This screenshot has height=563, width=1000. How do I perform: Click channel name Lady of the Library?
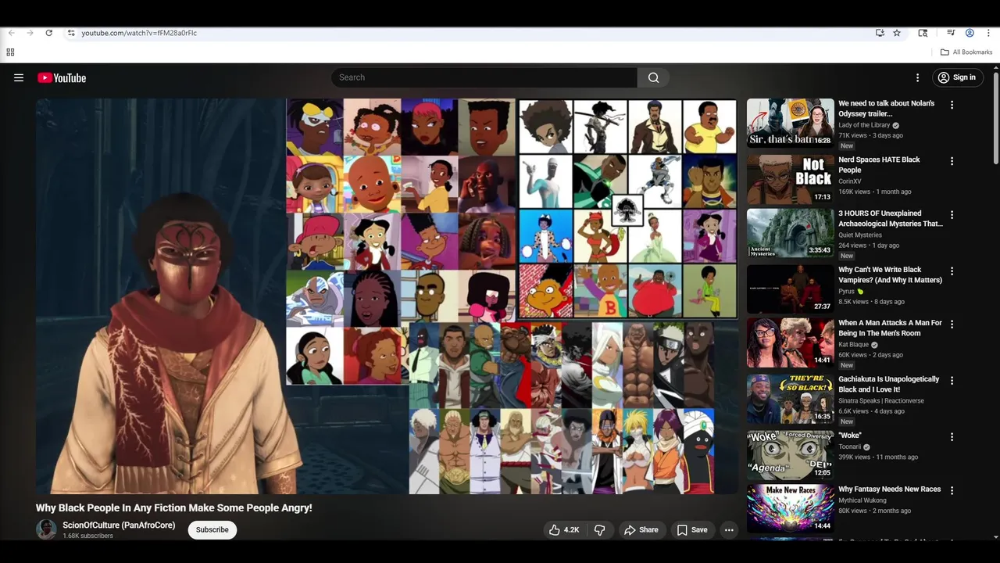click(x=864, y=125)
